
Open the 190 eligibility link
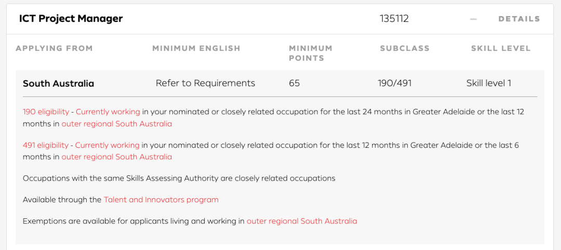[46, 112]
